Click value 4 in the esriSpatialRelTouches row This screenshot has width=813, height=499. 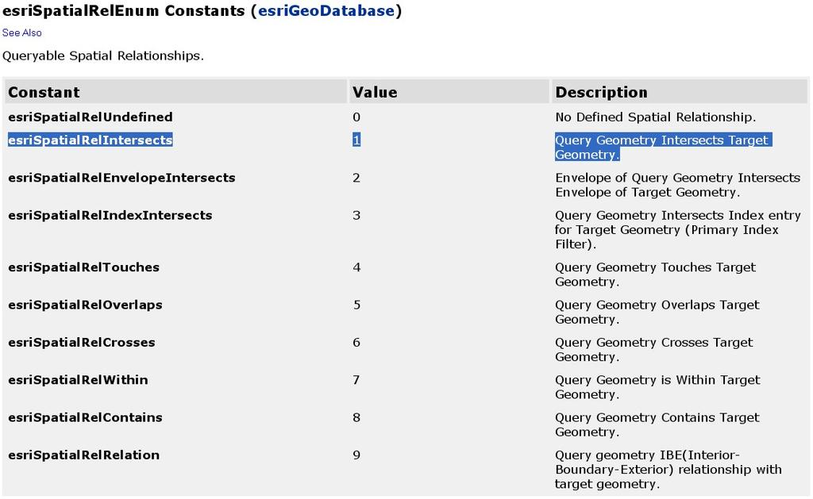(x=356, y=267)
